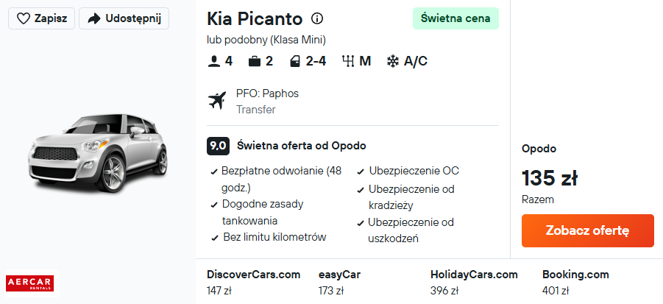Click the car doors icon
The width and height of the screenshot is (663, 304).
click(x=295, y=61)
